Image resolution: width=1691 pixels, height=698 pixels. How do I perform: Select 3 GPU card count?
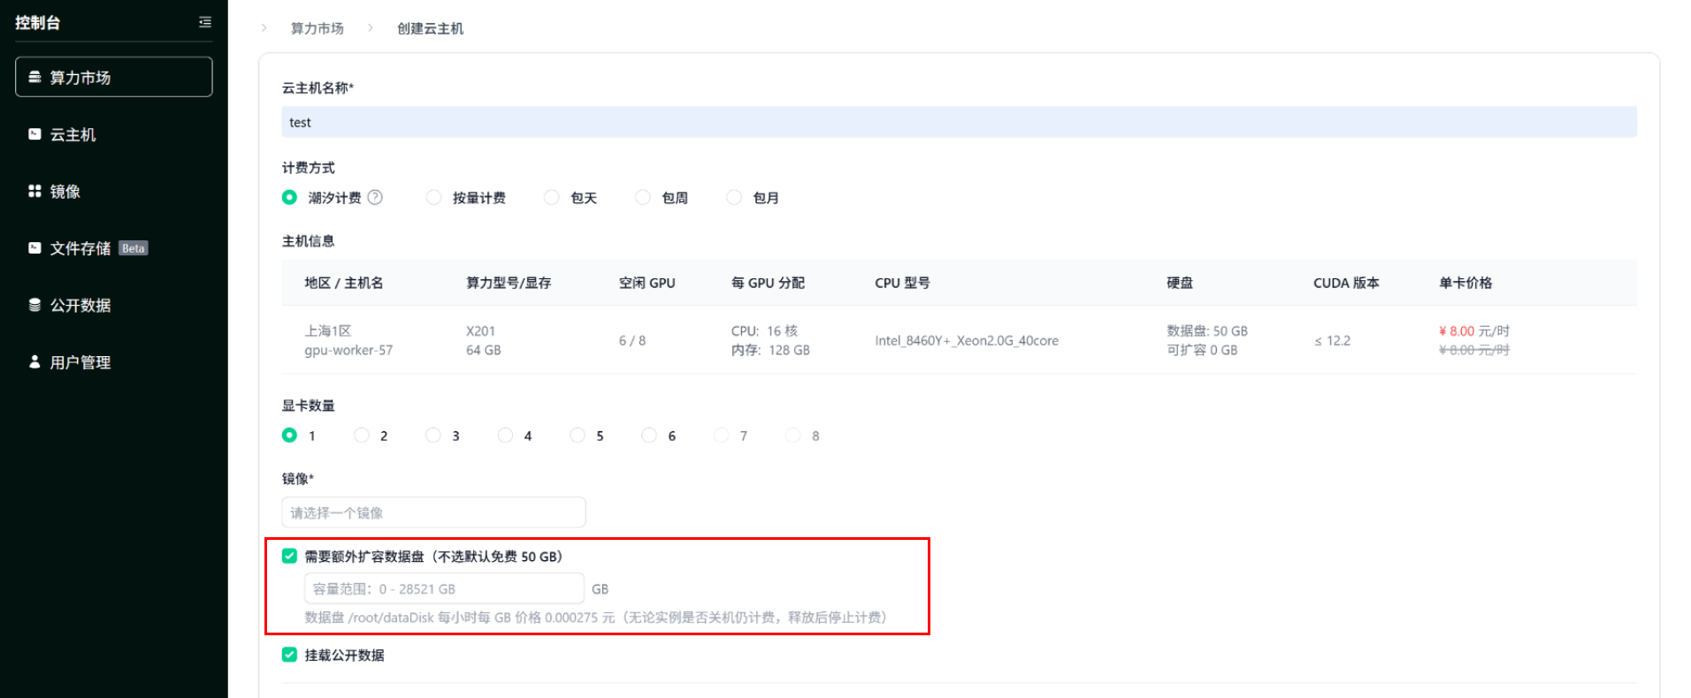pos(433,435)
